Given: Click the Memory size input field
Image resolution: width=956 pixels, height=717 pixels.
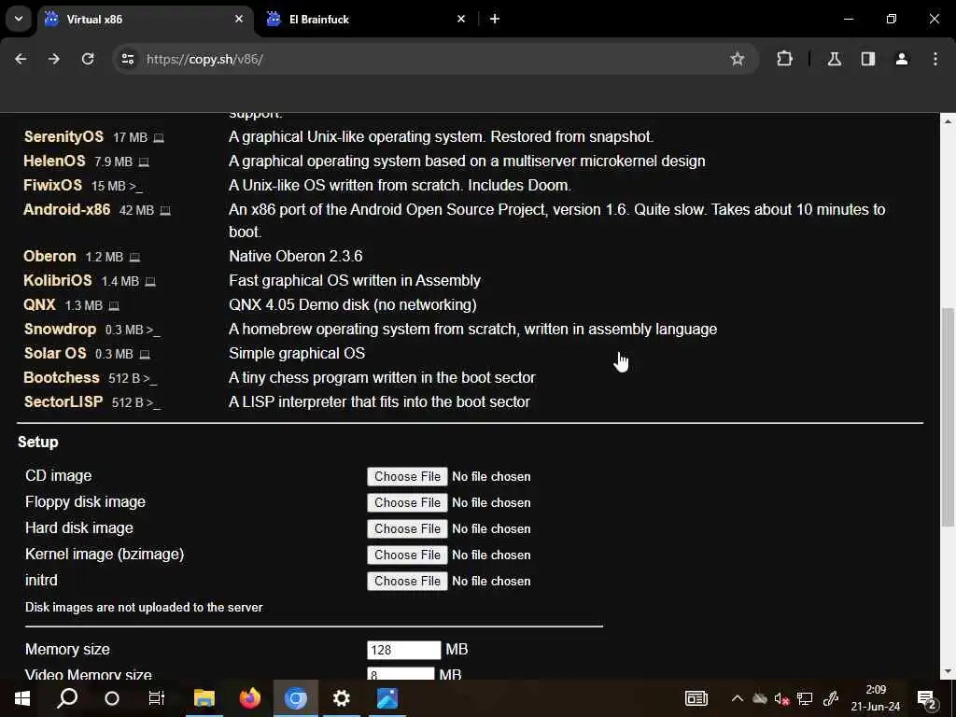Looking at the screenshot, I should [403, 650].
